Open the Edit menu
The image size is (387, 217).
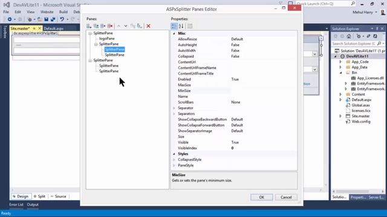pos(18,12)
